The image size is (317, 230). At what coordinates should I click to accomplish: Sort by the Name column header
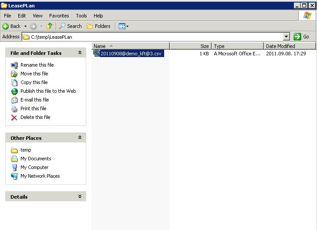[x=131, y=46]
